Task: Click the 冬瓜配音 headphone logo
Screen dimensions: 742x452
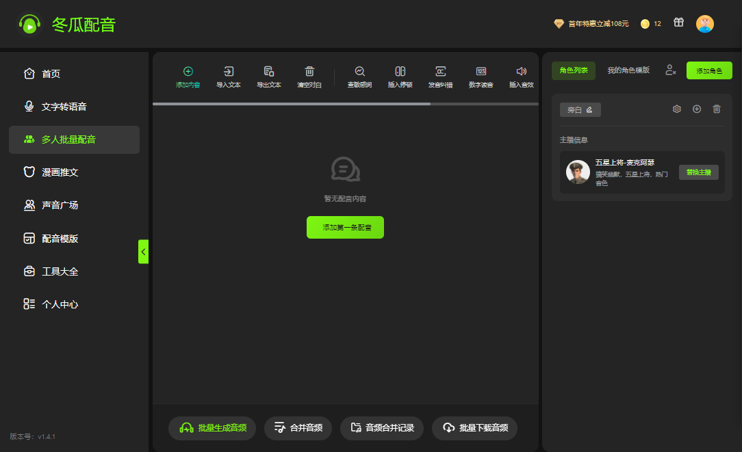Action: click(x=30, y=25)
